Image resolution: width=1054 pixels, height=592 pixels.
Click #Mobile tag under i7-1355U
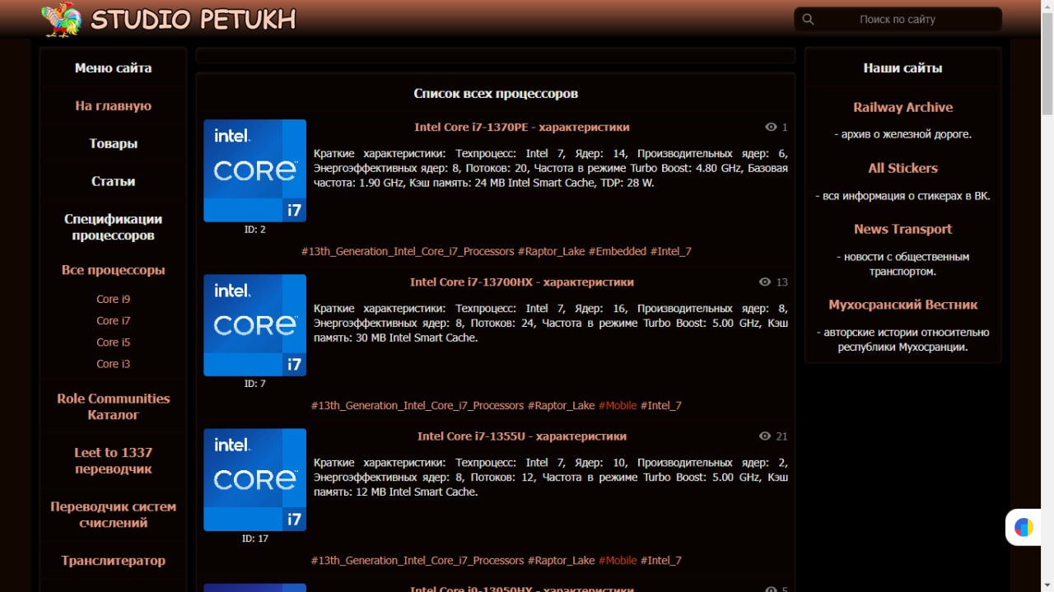[x=618, y=560]
